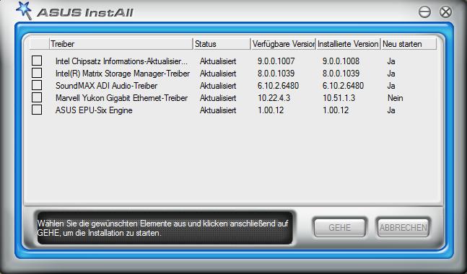Click the Neu starten column header
The width and height of the screenshot is (467, 274).
[x=409, y=44]
